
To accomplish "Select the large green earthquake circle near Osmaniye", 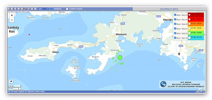I will click(x=120, y=58).
